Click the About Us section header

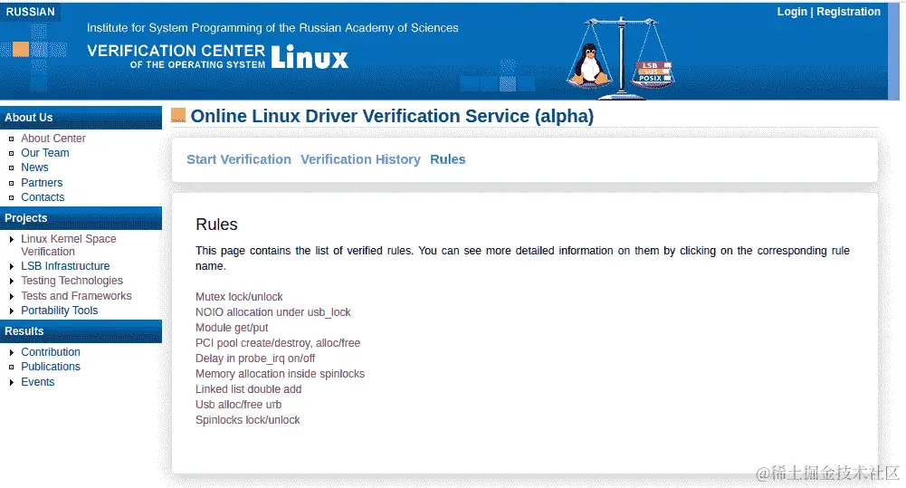pos(81,118)
